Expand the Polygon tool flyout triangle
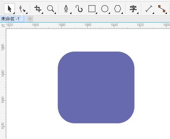Viewport: 170px width, 139px height. [x=122, y=13]
